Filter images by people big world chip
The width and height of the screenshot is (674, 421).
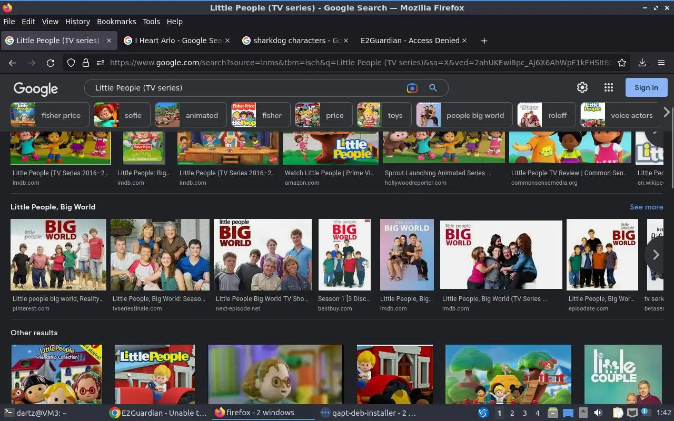pos(464,115)
